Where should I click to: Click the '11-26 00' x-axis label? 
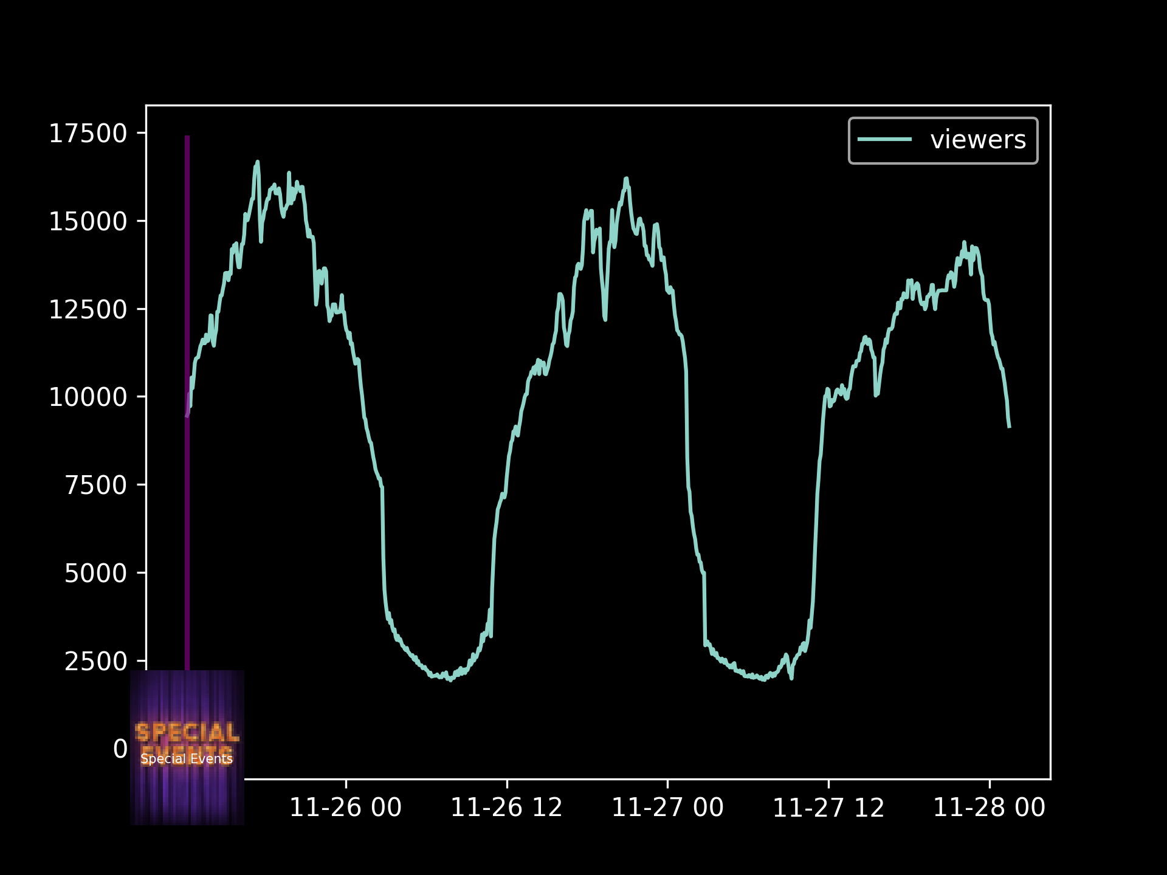(x=345, y=808)
